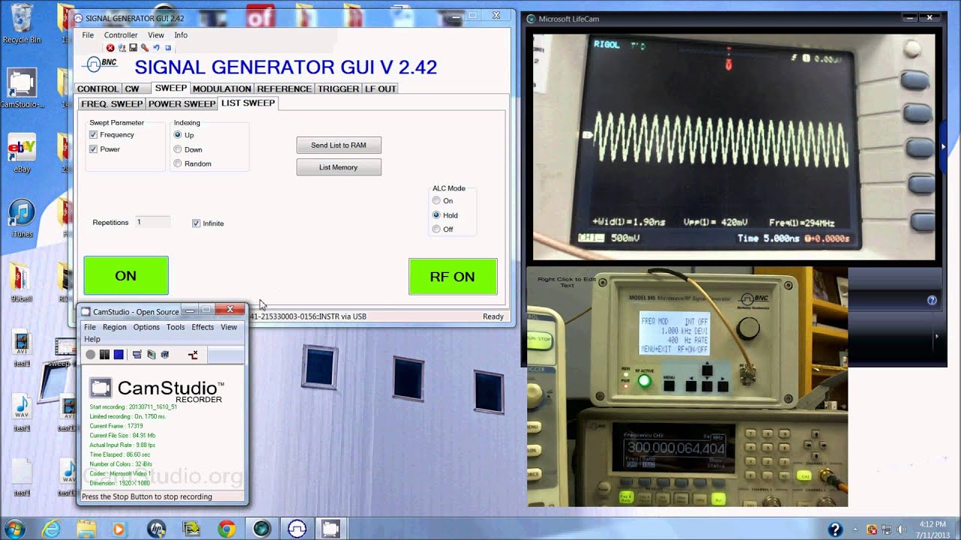Click the small blue square icon after undo arrow
Image resolution: width=961 pixels, height=540 pixels.
(168, 48)
